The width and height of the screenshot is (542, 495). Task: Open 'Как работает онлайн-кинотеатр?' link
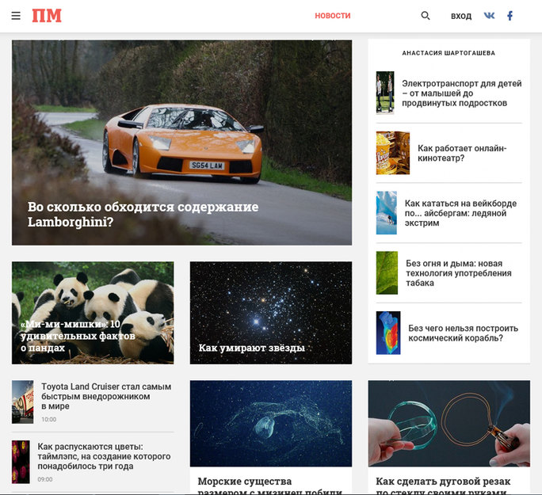tap(462, 153)
